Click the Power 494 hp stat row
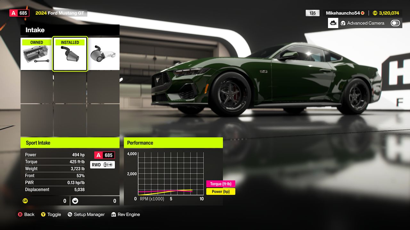This screenshot has height=230, width=410. pyautogui.click(x=55, y=155)
